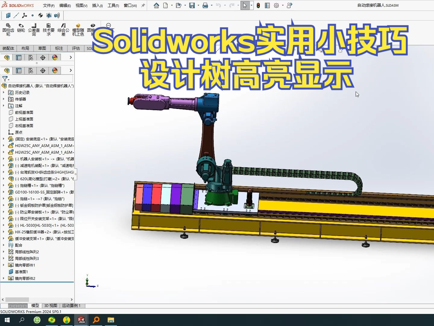The width and height of the screenshot is (434, 326).
Task: Click the 综合公差 button
Action: point(63,30)
